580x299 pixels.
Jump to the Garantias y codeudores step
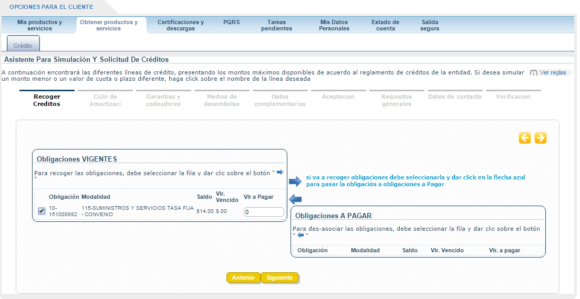point(163,100)
